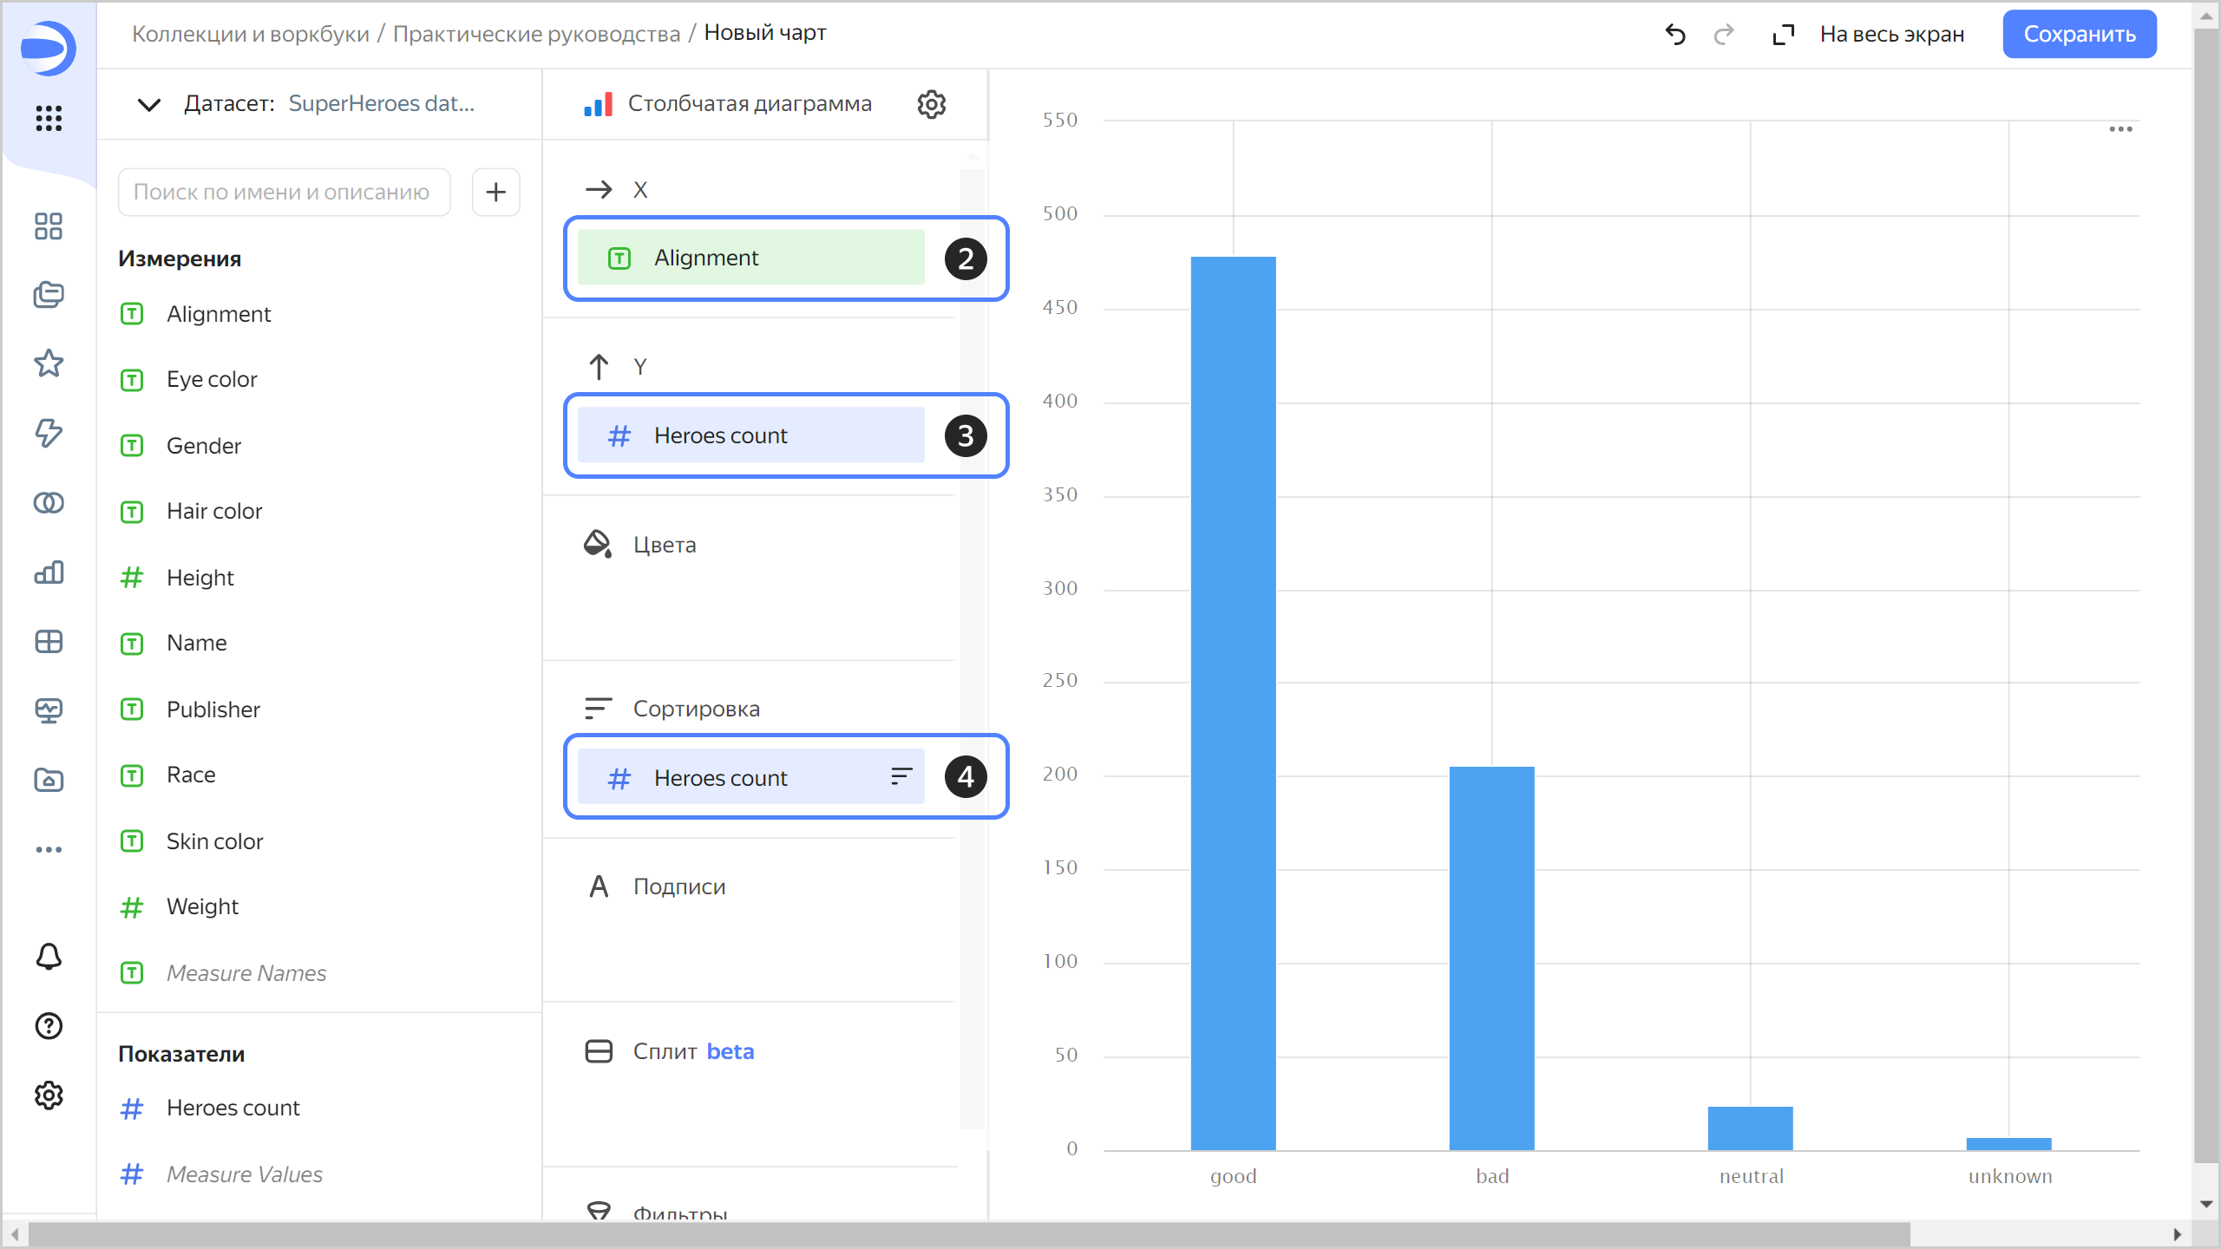This screenshot has width=2221, height=1249.
Task: Open the chart type dropdown (Столбчатая диаграмма)
Action: 749,104
